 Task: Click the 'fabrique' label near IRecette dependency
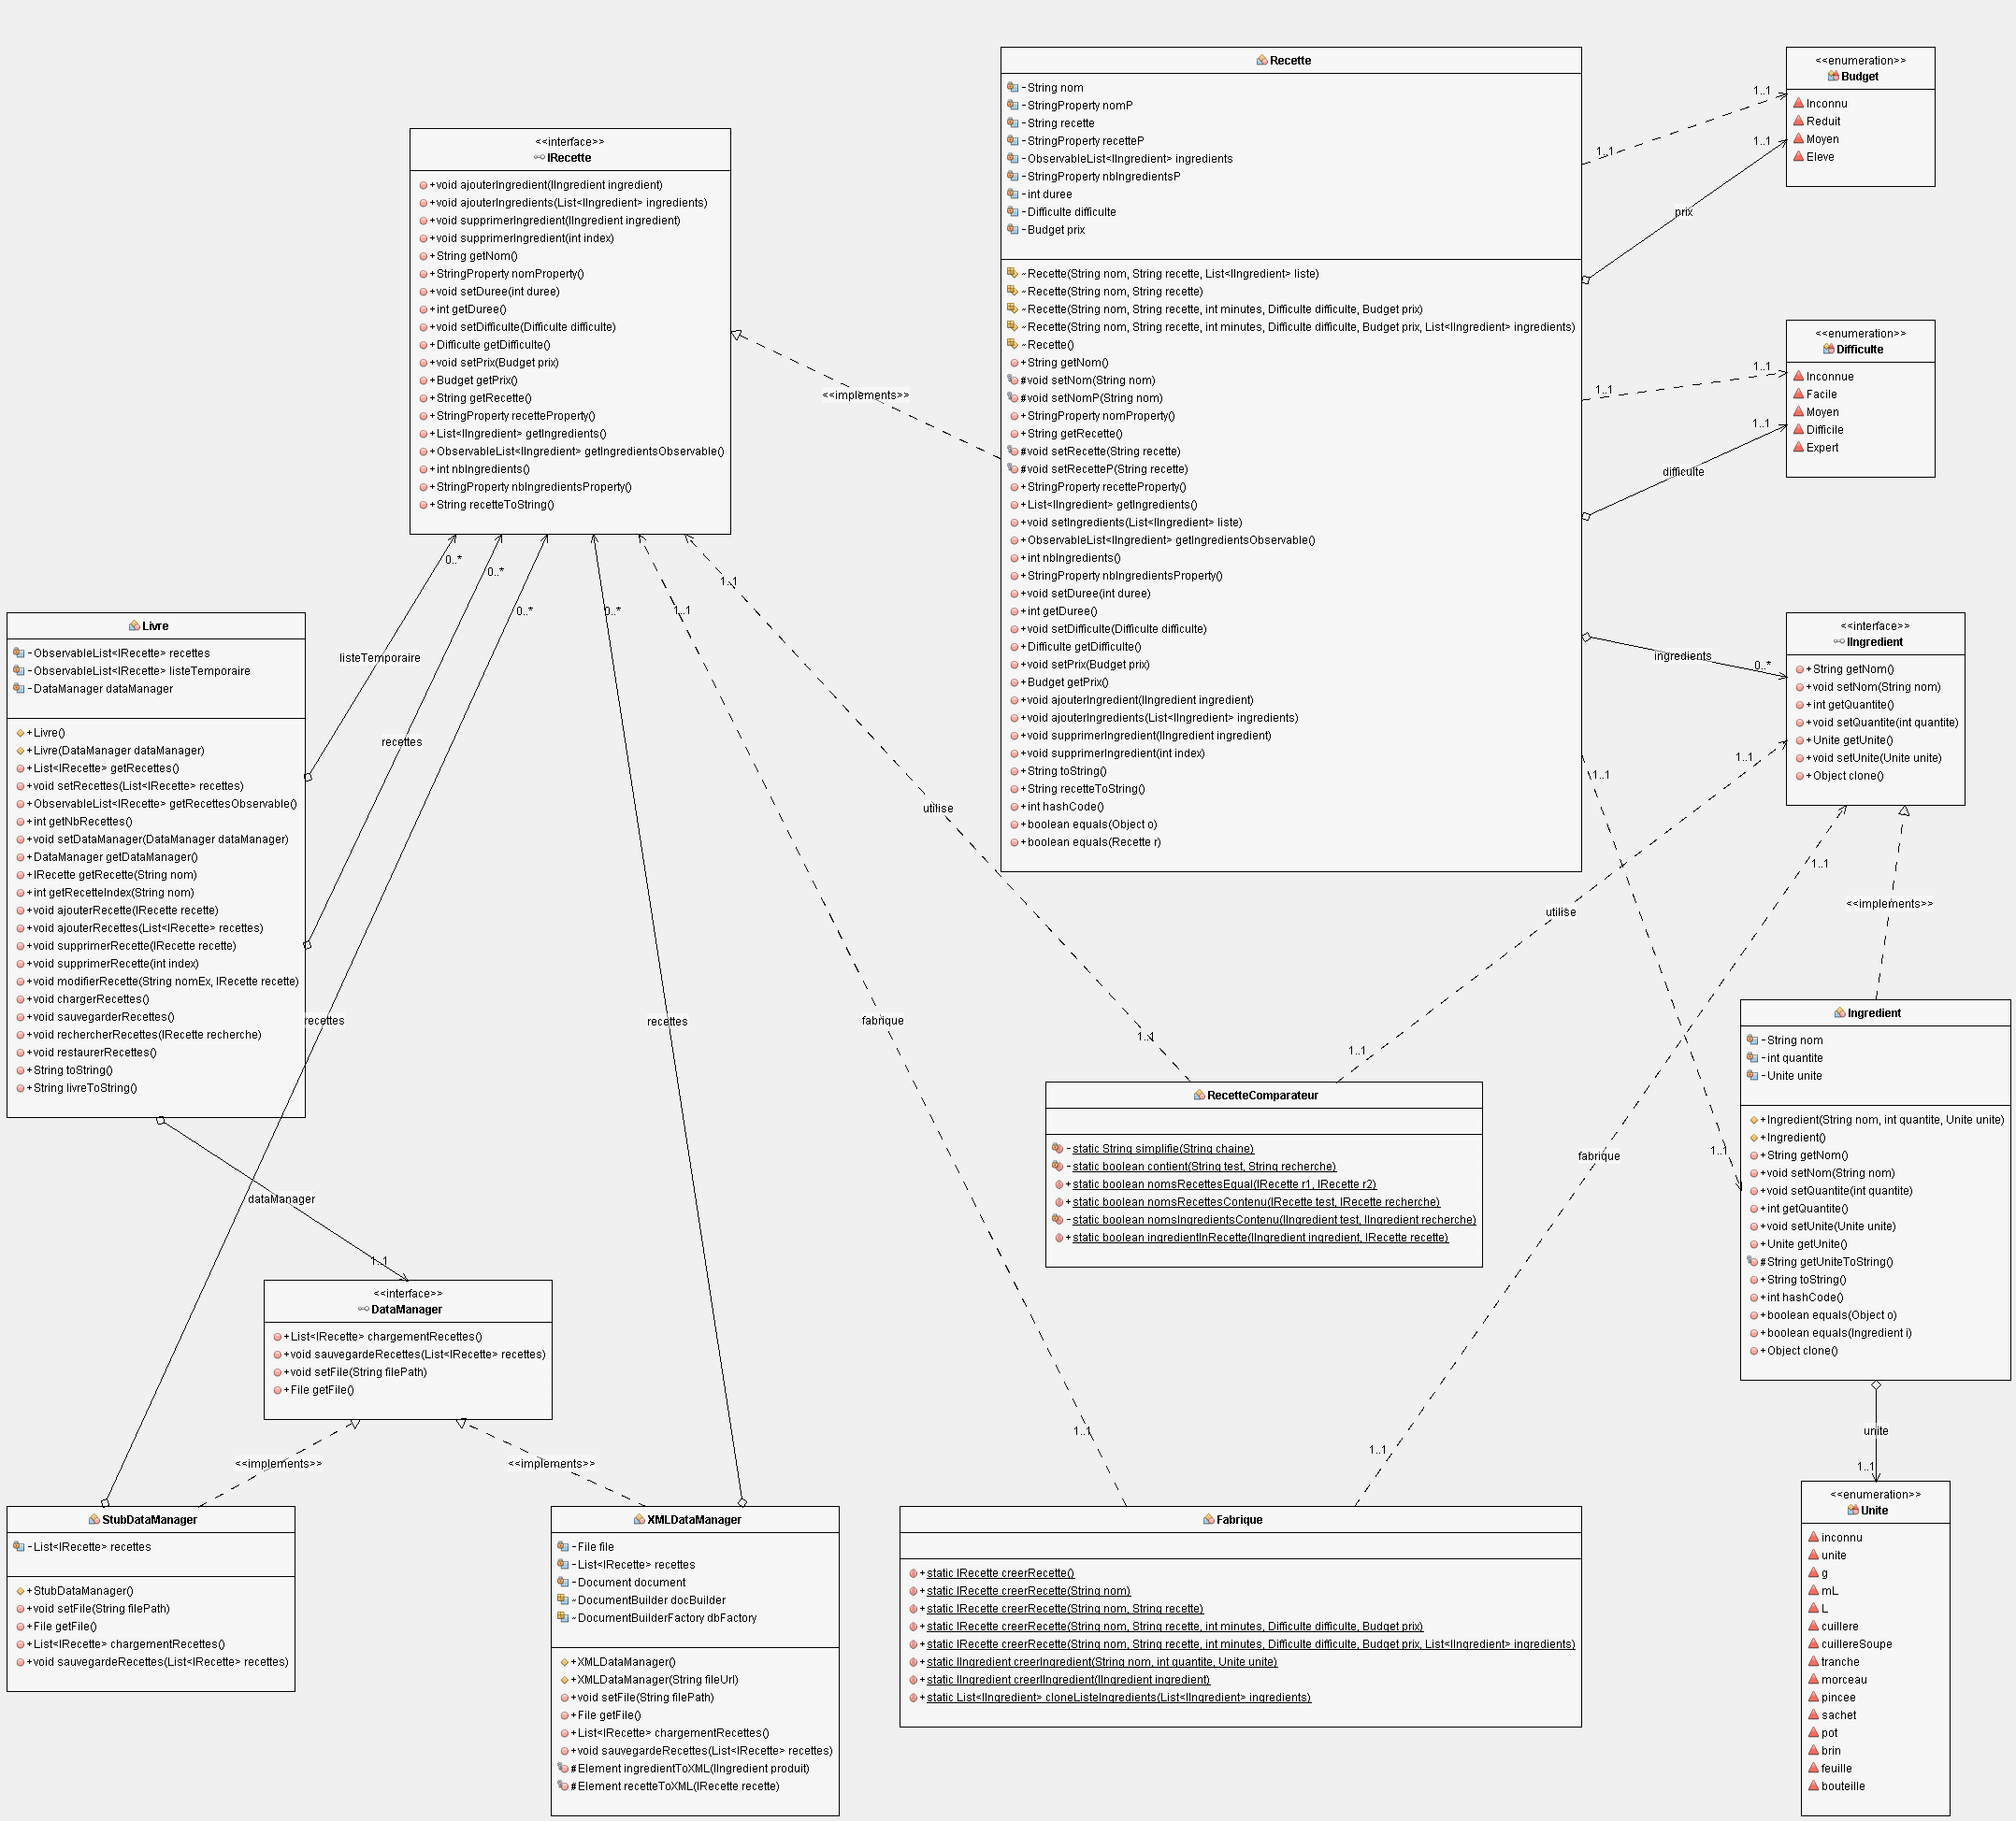click(882, 1021)
